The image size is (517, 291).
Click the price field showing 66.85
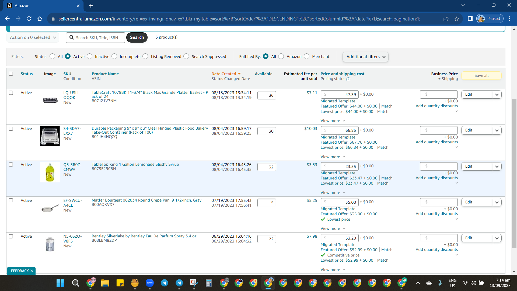[340, 130]
